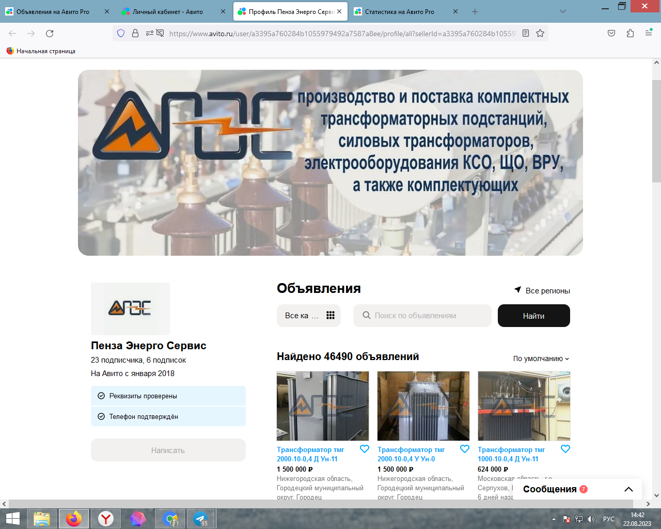Favorite the 2000-10-0,4 Д Ун-11 listing heart

pos(365,449)
